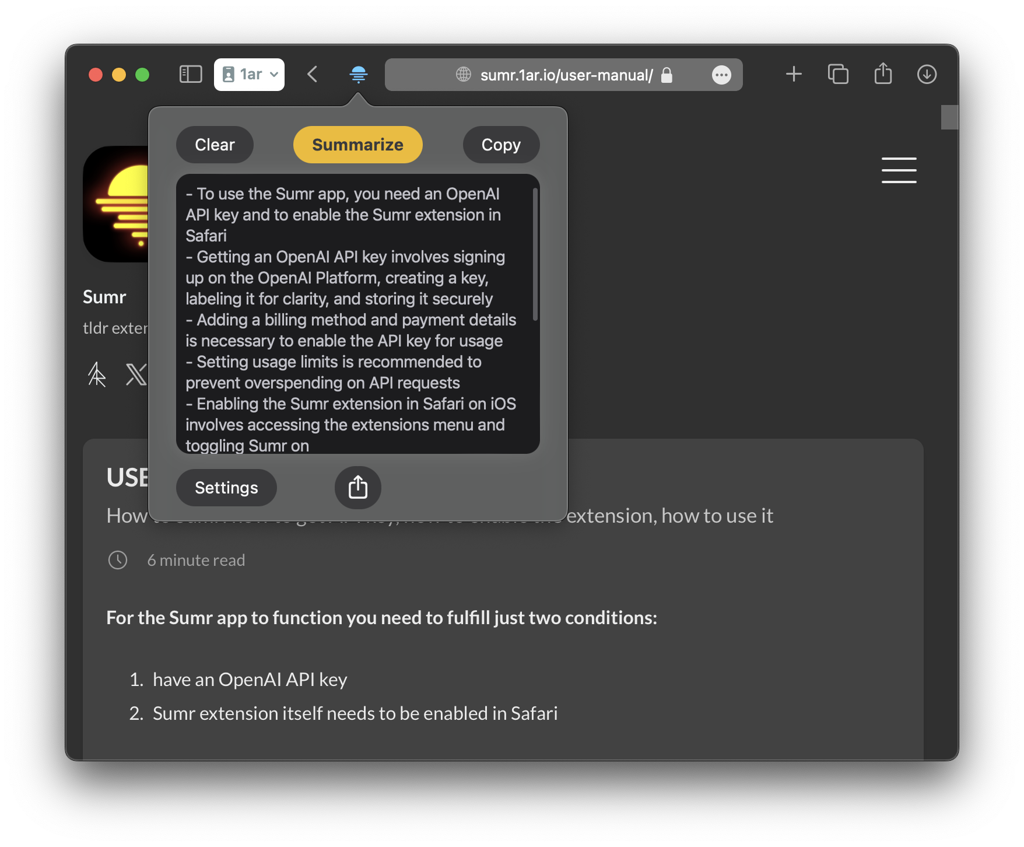Click summary line 'Enabling the Sumr extension in Safari'

coord(351,425)
